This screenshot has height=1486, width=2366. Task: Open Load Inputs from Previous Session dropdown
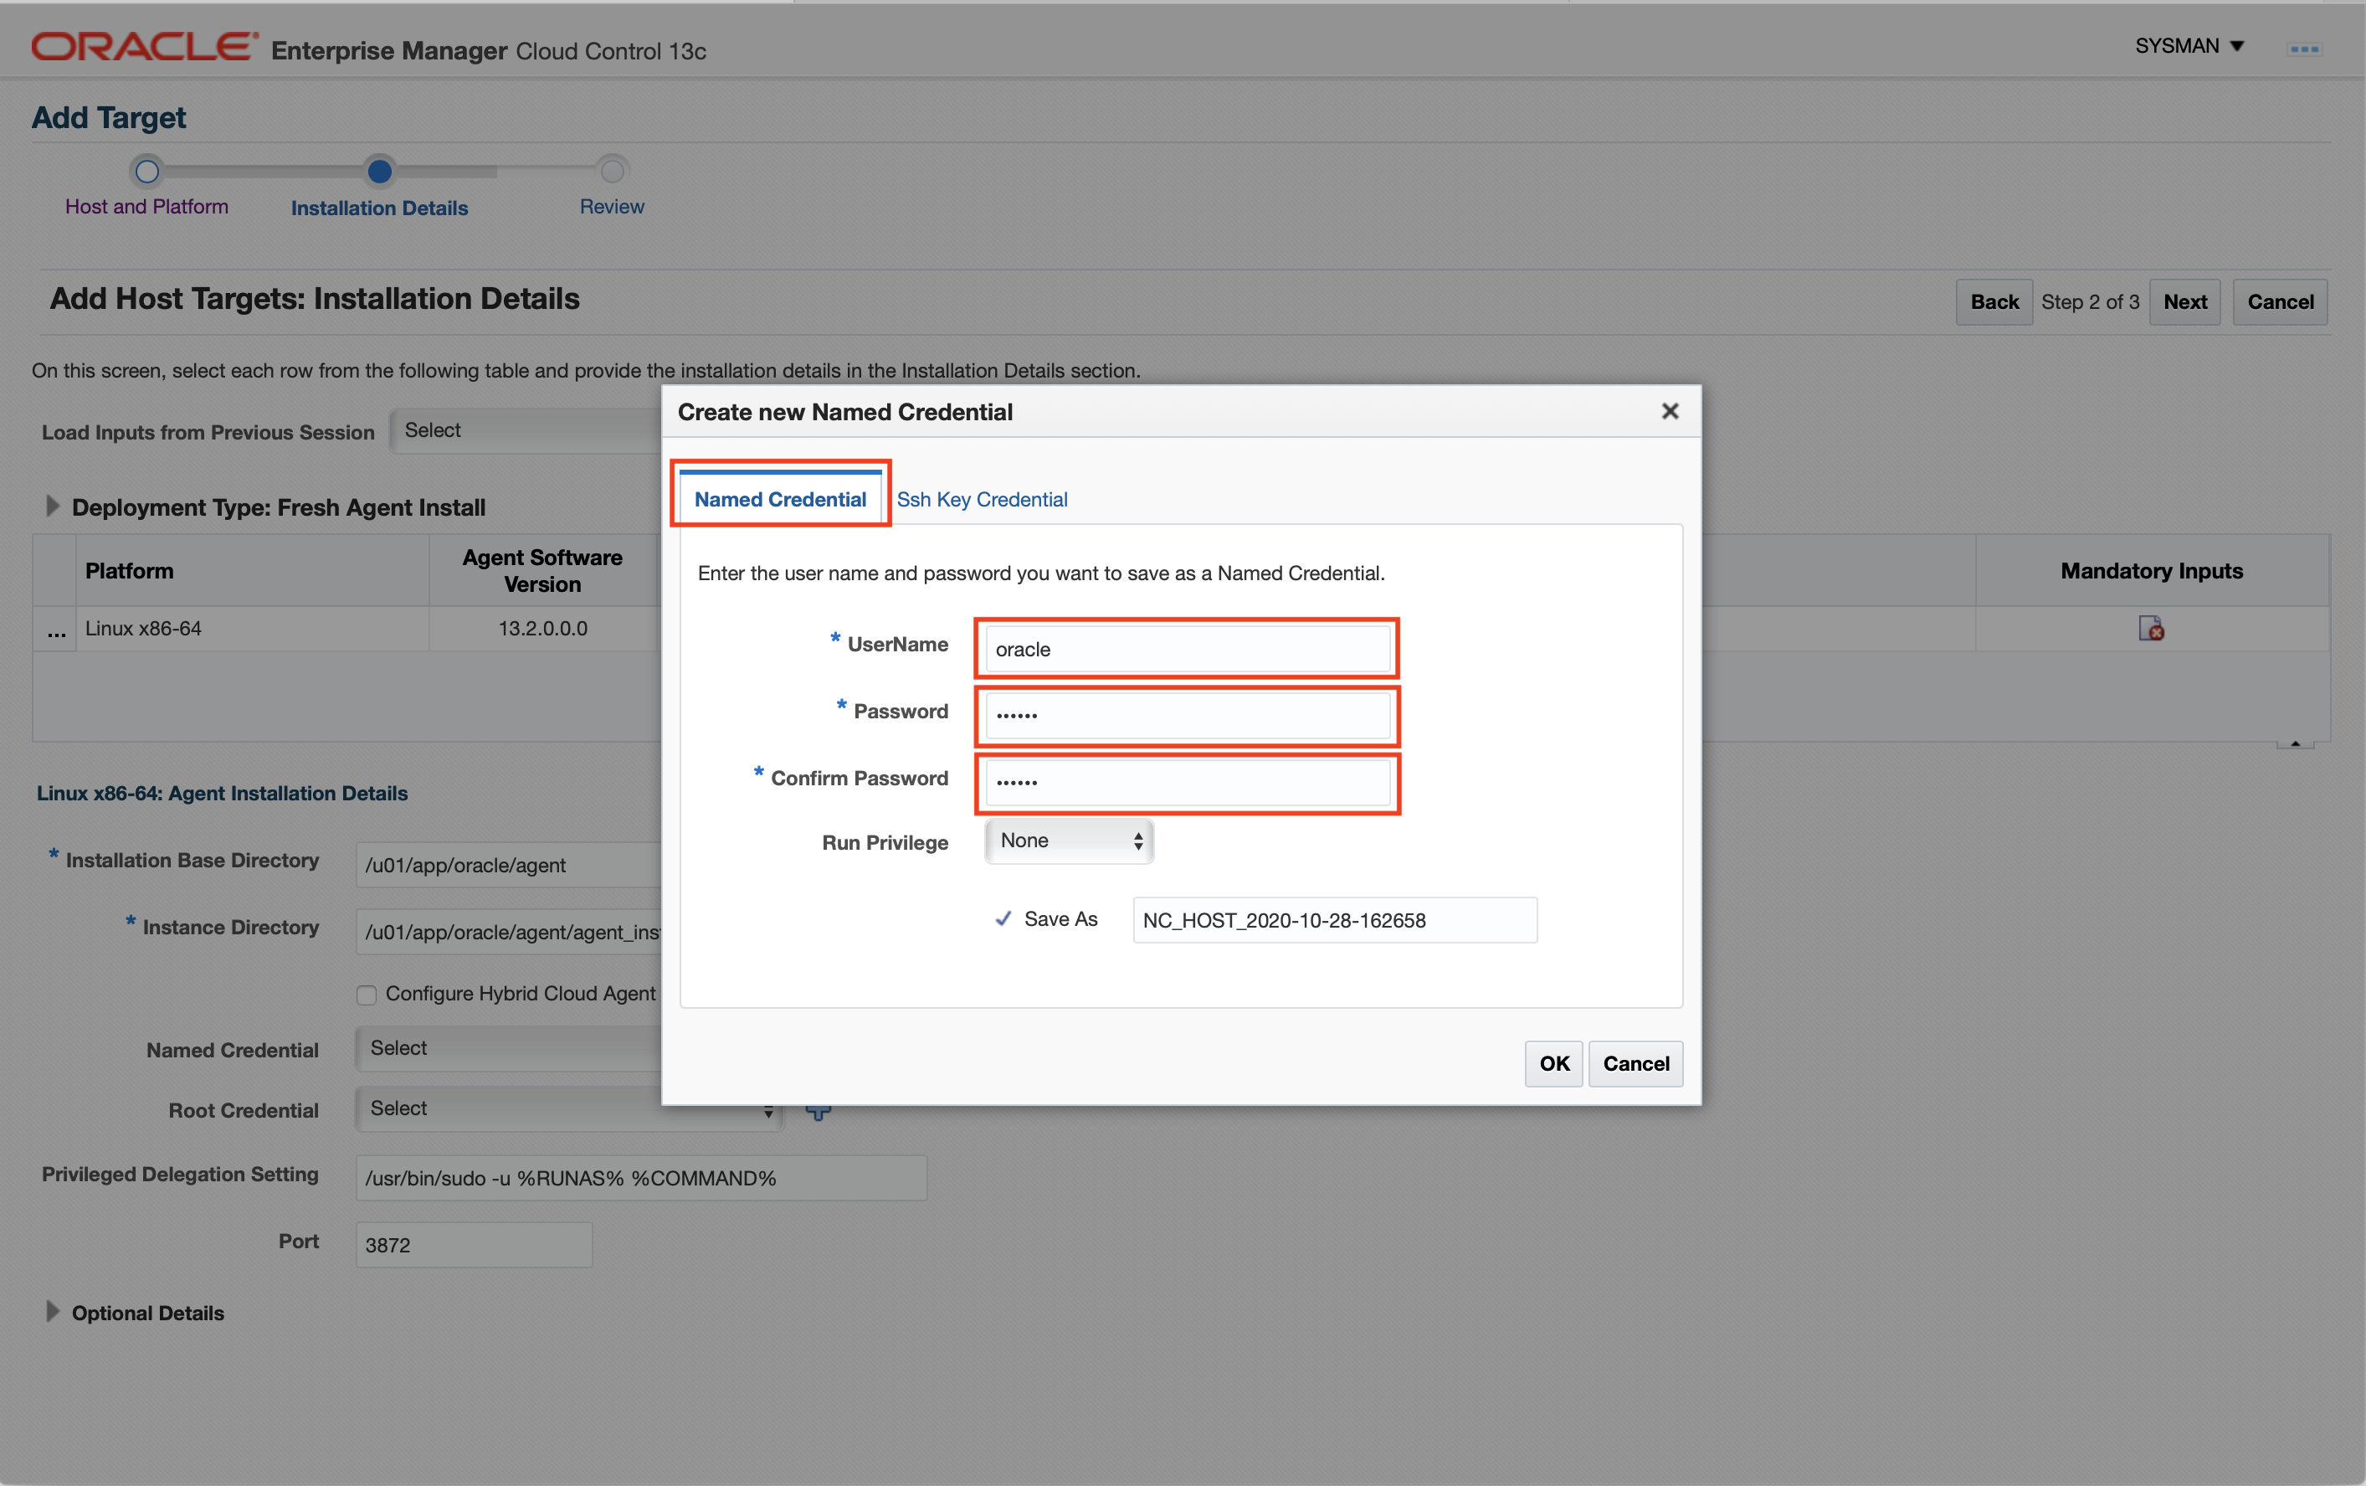click(x=527, y=430)
